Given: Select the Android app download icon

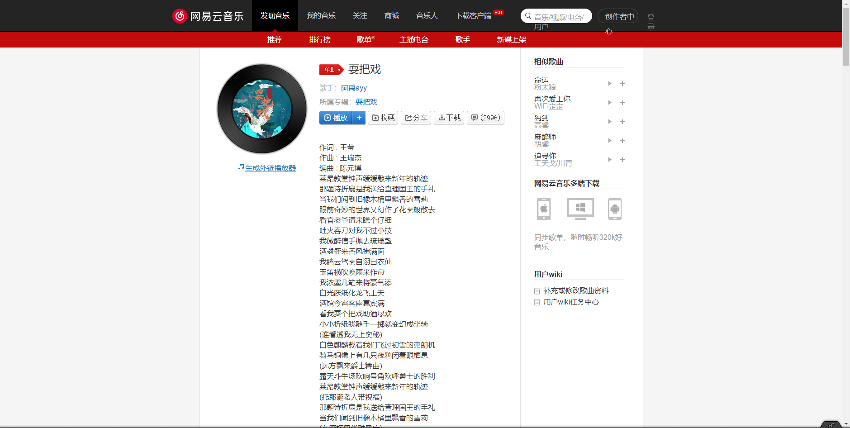Looking at the screenshot, I should click(x=615, y=209).
